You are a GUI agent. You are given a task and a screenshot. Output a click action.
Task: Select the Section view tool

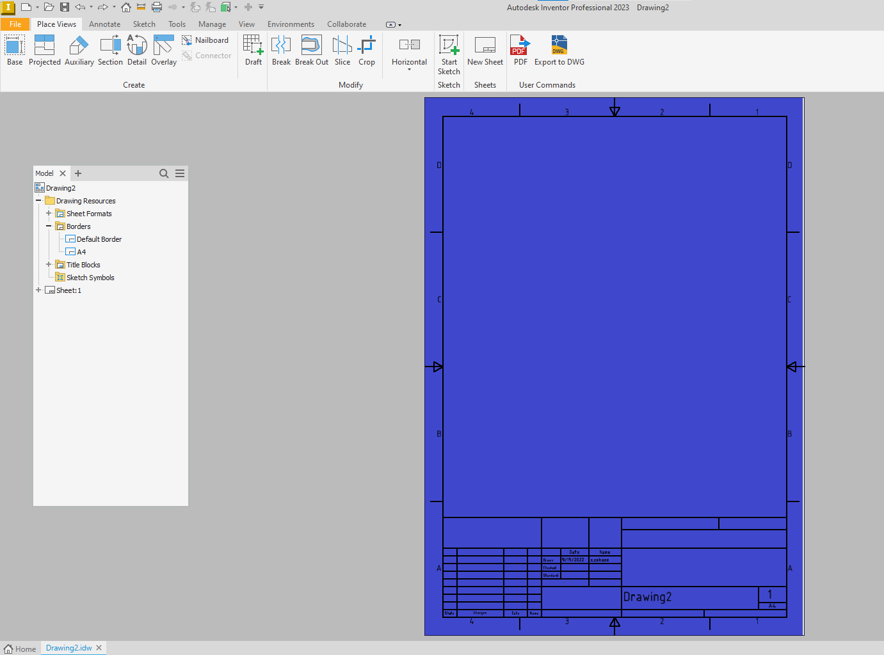[x=110, y=51]
